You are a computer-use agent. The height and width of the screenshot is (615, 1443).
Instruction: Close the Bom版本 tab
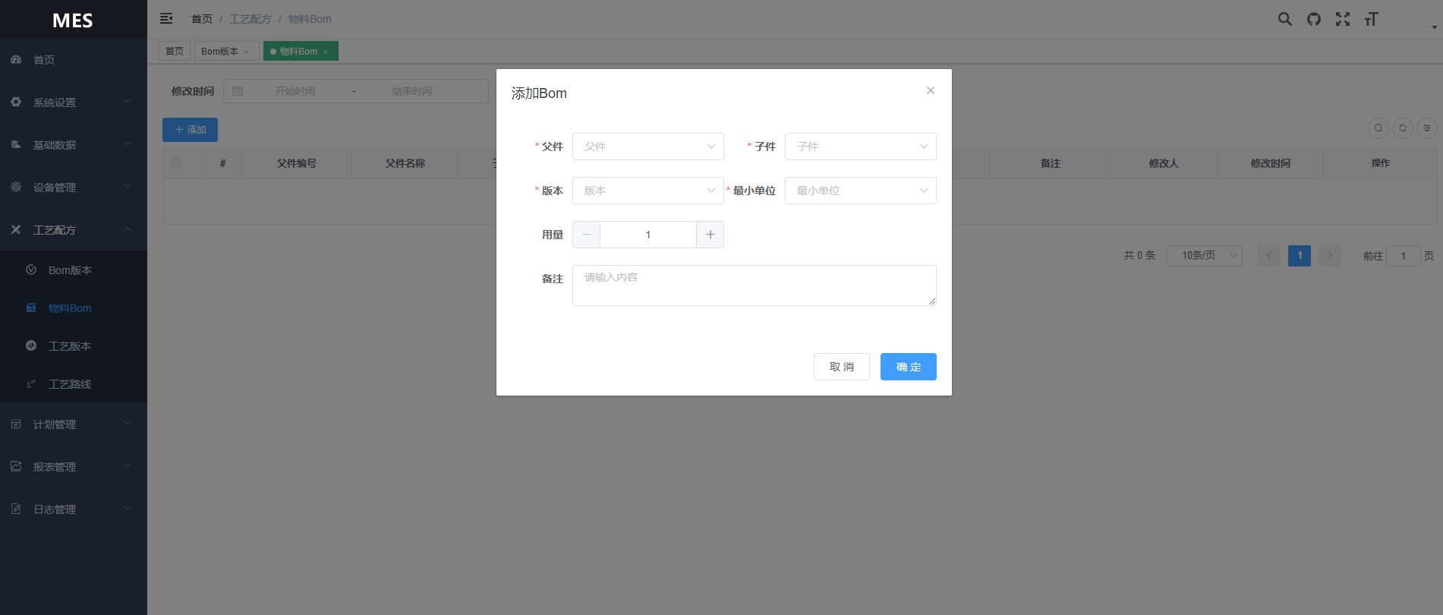click(x=246, y=52)
